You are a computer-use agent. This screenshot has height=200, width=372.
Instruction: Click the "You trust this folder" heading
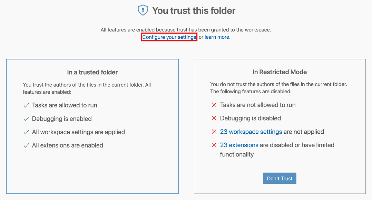(x=193, y=10)
